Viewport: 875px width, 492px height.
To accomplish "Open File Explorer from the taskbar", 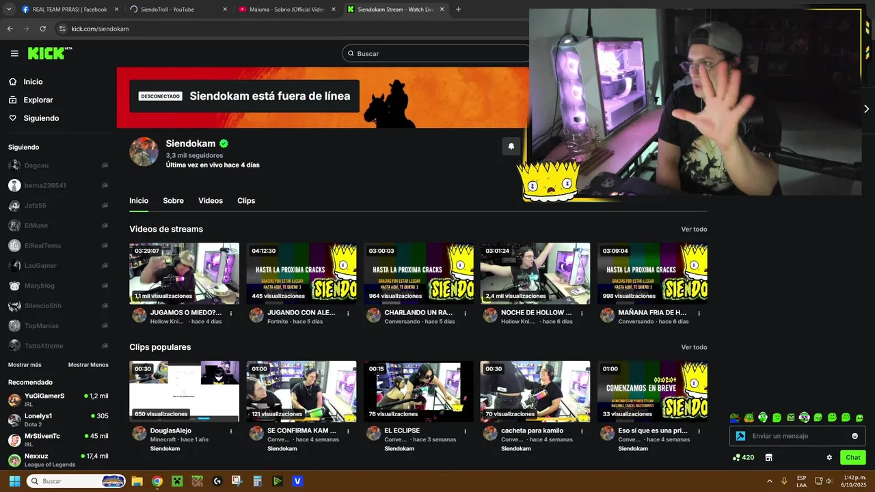I will pyautogui.click(x=137, y=481).
